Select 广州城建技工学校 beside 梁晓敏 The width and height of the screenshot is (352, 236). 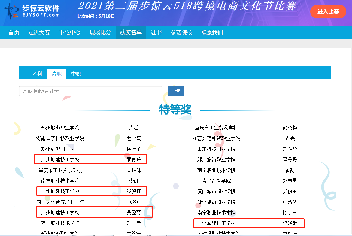(217, 223)
